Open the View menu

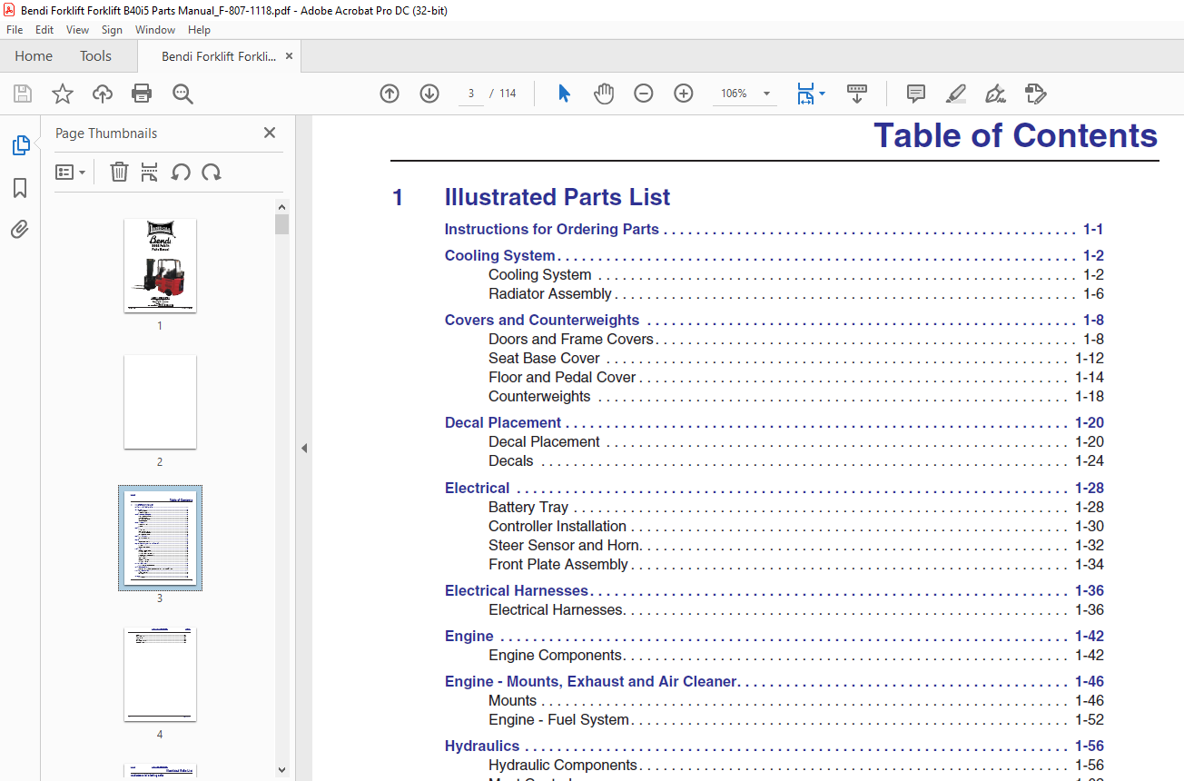[78, 30]
